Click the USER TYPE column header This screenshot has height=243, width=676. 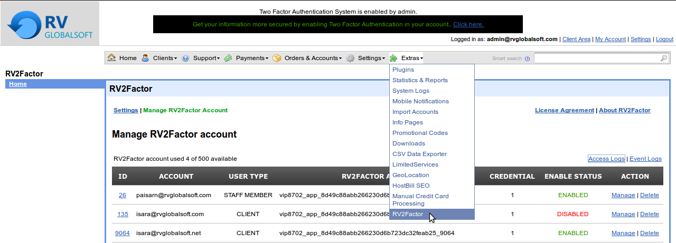coord(248,176)
